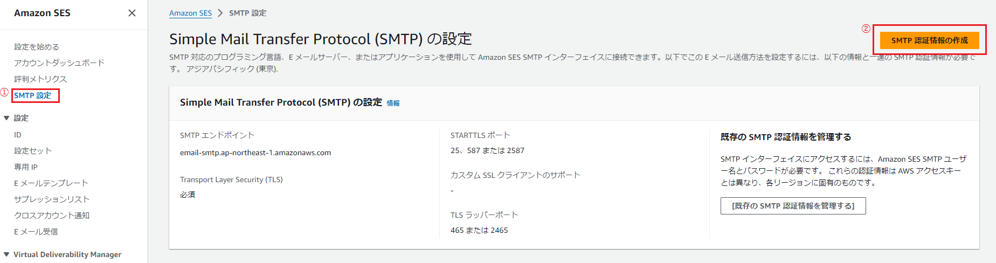Select クロスアカウント通知 item
The height and width of the screenshot is (263, 996).
pyautogui.click(x=52, y=216)
